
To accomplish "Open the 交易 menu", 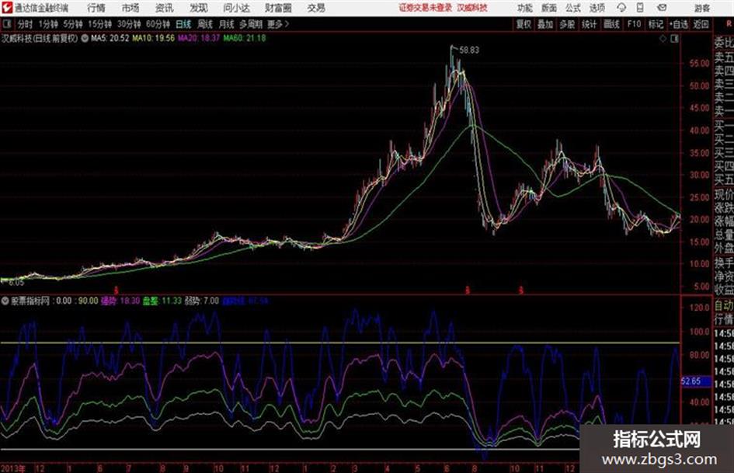I will (x=316, y=8).
